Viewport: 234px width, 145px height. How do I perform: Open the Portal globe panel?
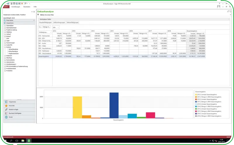[10, 117]
